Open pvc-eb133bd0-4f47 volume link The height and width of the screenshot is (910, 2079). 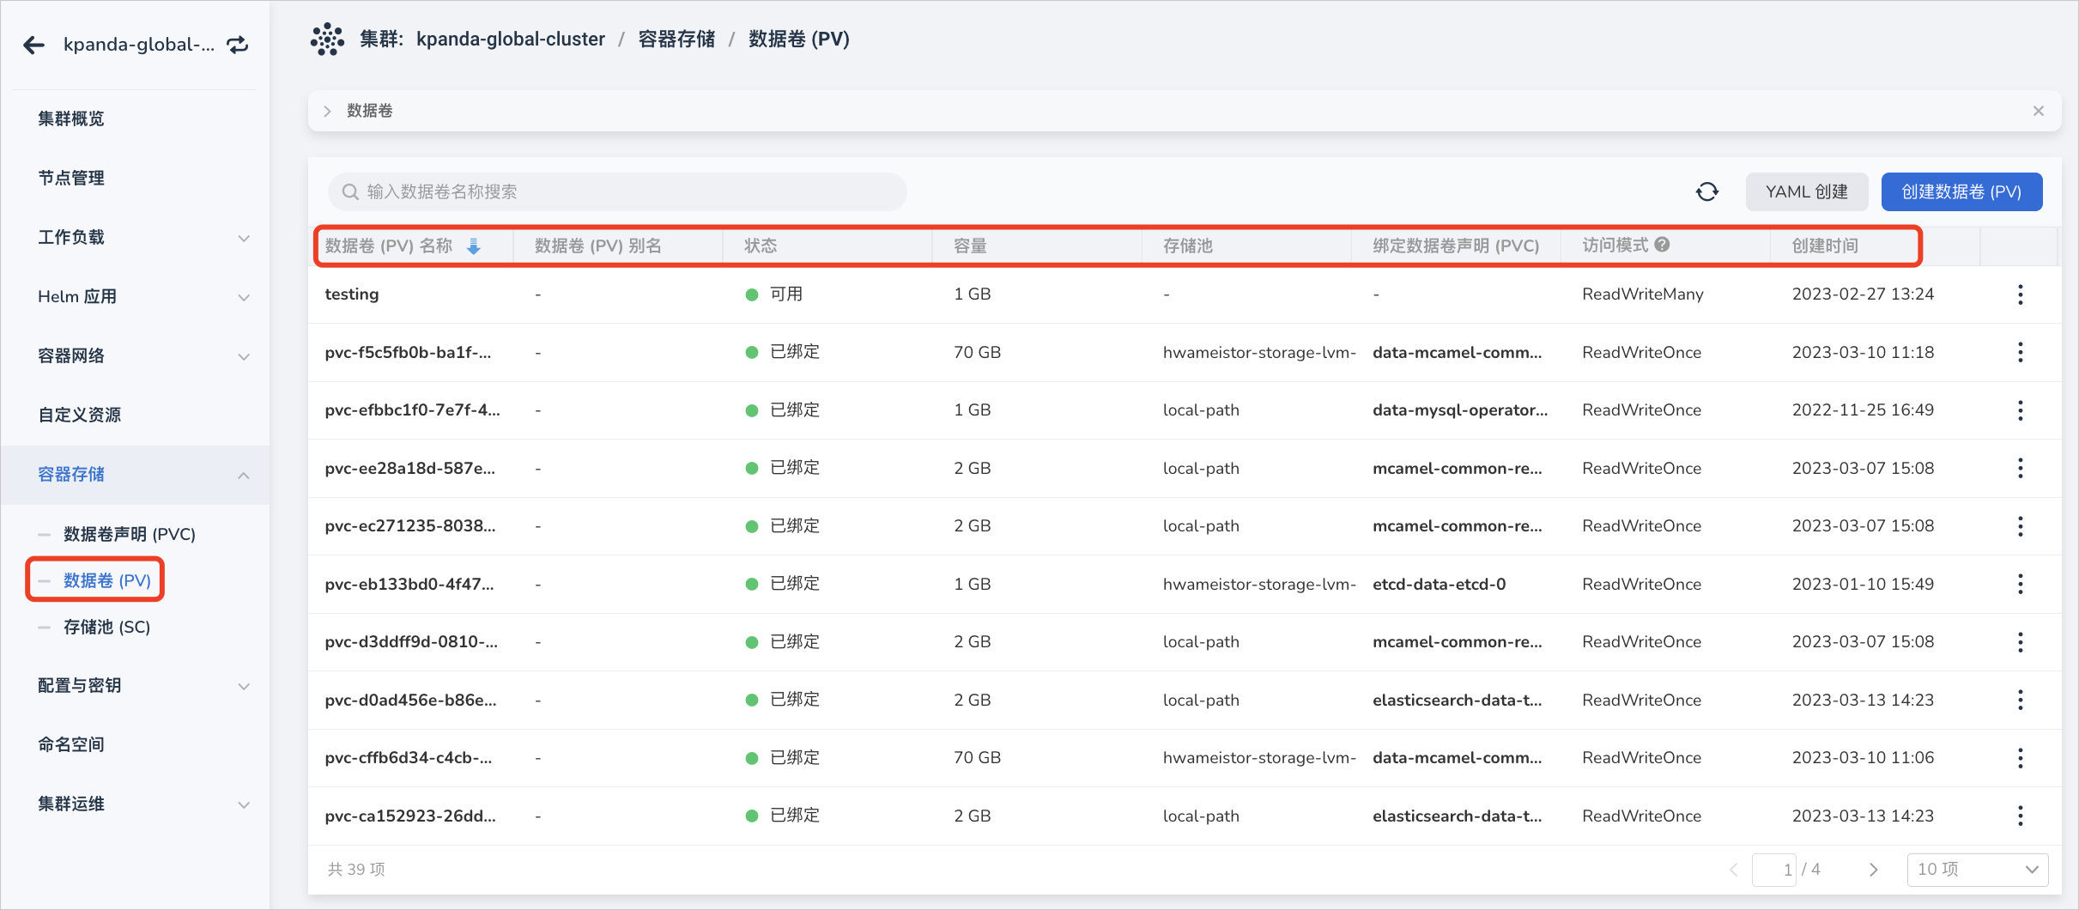tap(409, 584)
